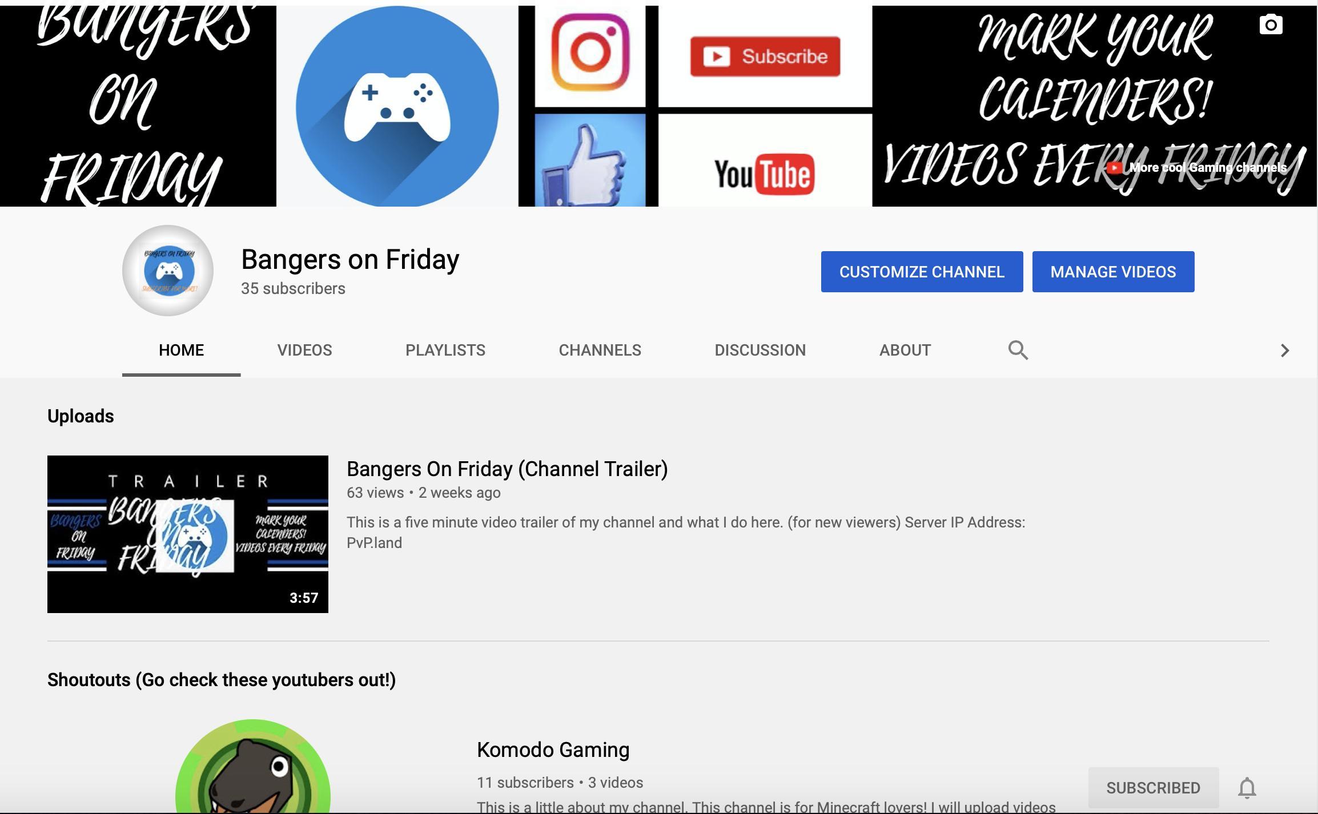Open Bangers On Friday Channel Trailer title
The width and height of the screenshot is (1318, 814).
[x=507, y=469]
